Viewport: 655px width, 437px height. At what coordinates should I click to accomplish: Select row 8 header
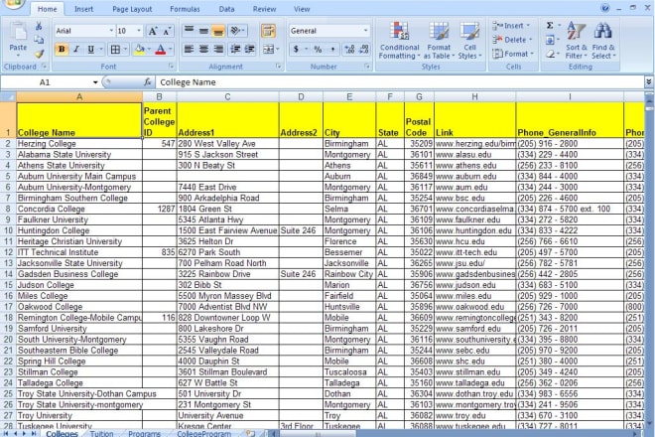click(x=8, y=209)
